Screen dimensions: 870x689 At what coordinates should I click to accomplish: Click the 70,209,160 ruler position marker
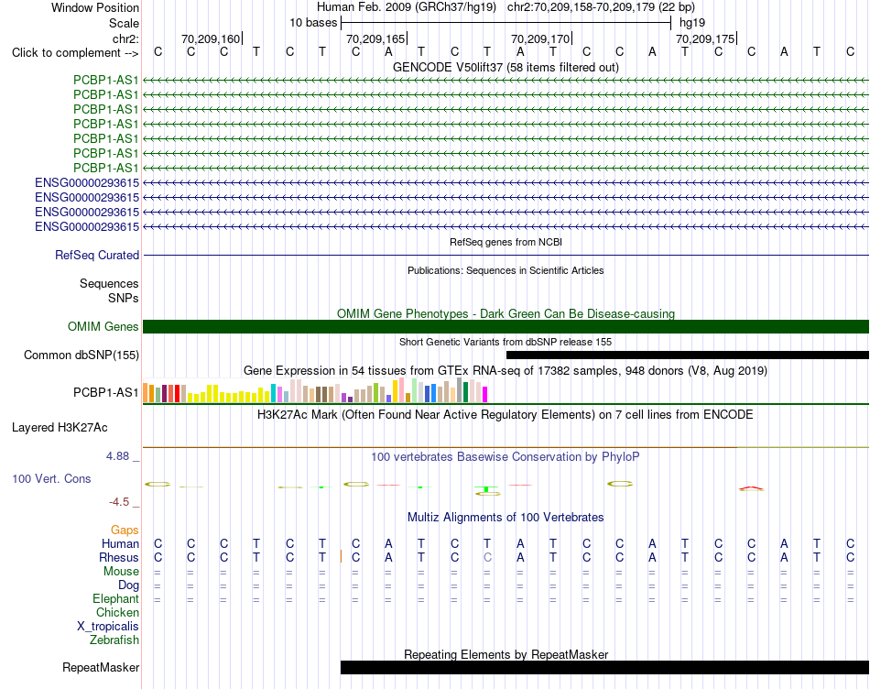click(212, 38)
